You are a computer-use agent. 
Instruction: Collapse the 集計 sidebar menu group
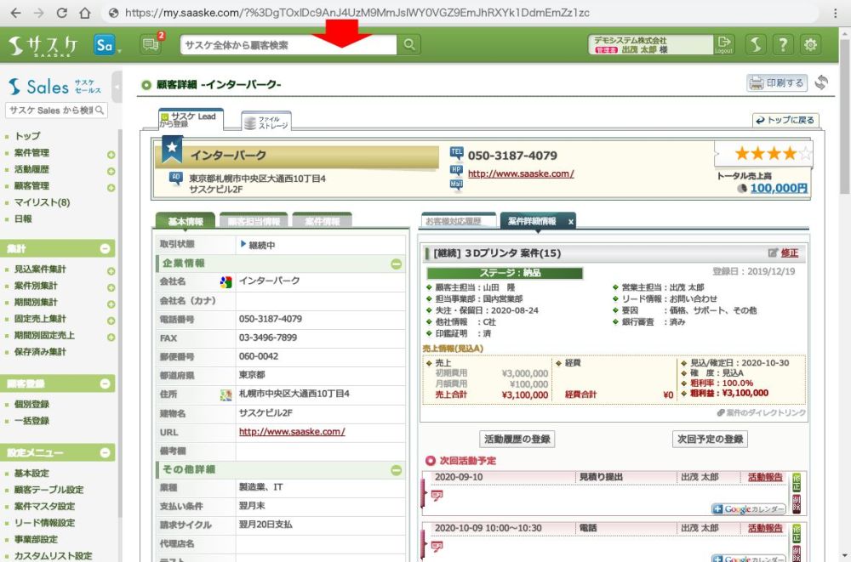(x=106, y=248)
